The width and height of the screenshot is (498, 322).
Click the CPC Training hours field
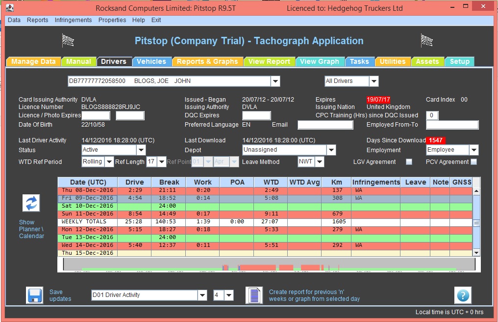point(432,115)
